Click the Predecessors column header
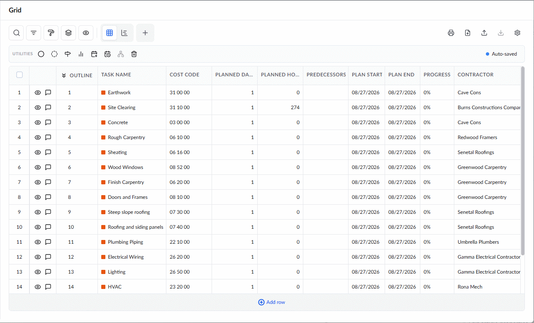The image size is (534, 323). click(x=326, y=75)
